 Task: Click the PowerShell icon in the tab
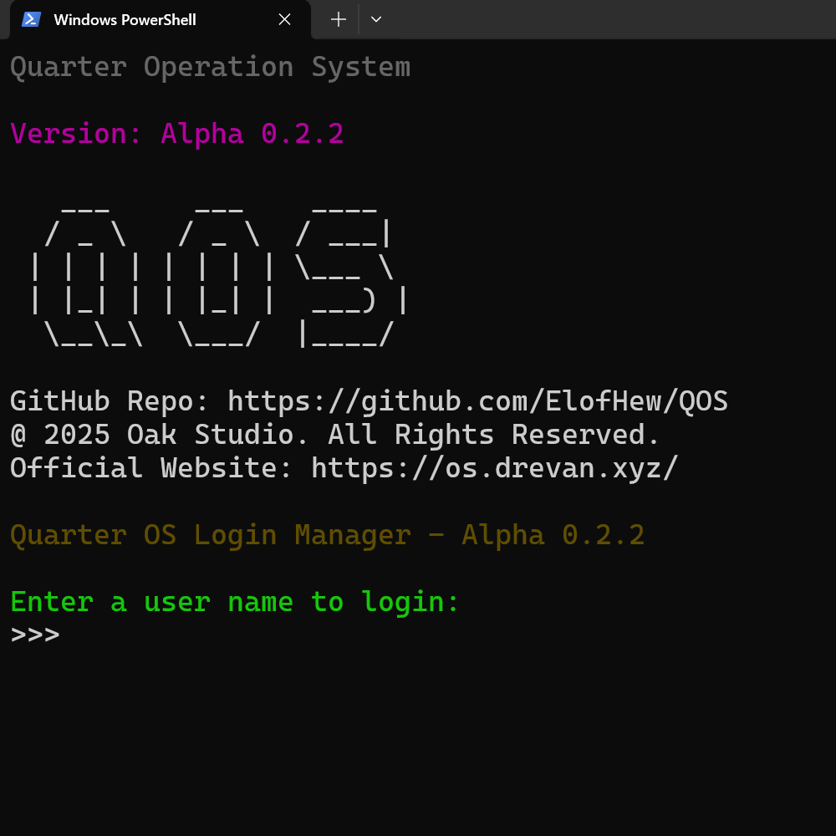click(31, 20)
